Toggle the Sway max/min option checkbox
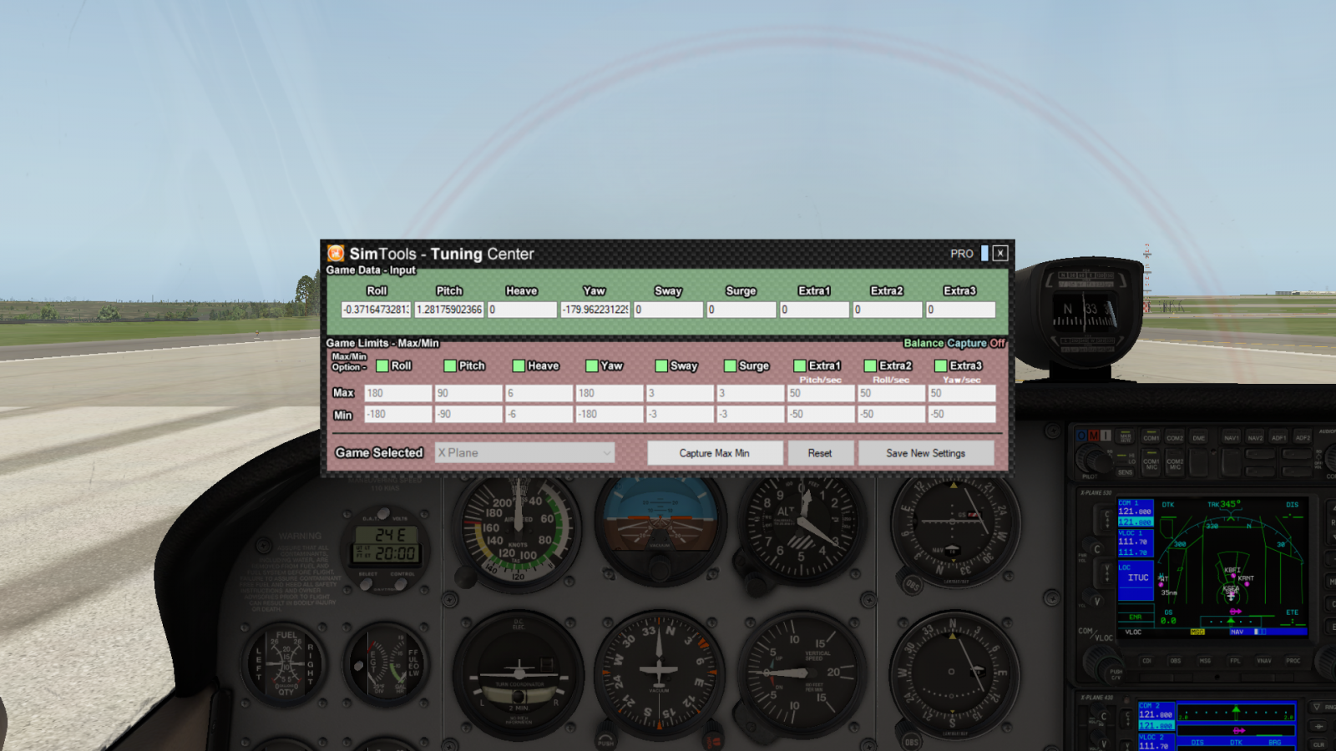 coord(661,365)
